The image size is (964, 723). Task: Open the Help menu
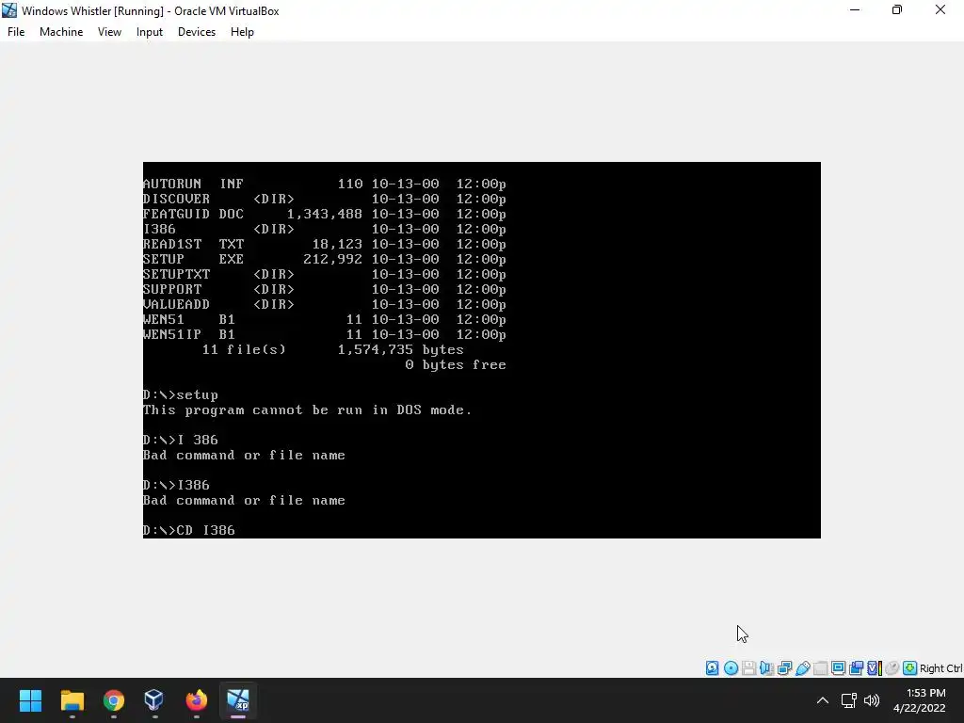[242, 32]
